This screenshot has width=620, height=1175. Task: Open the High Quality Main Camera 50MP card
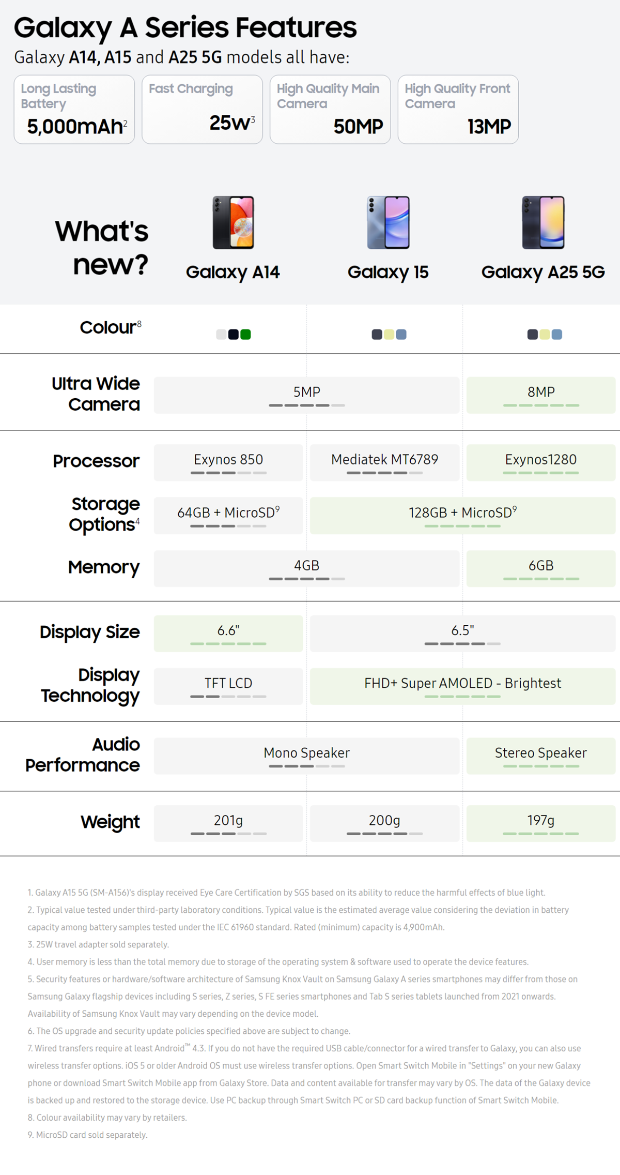point(330,110)
